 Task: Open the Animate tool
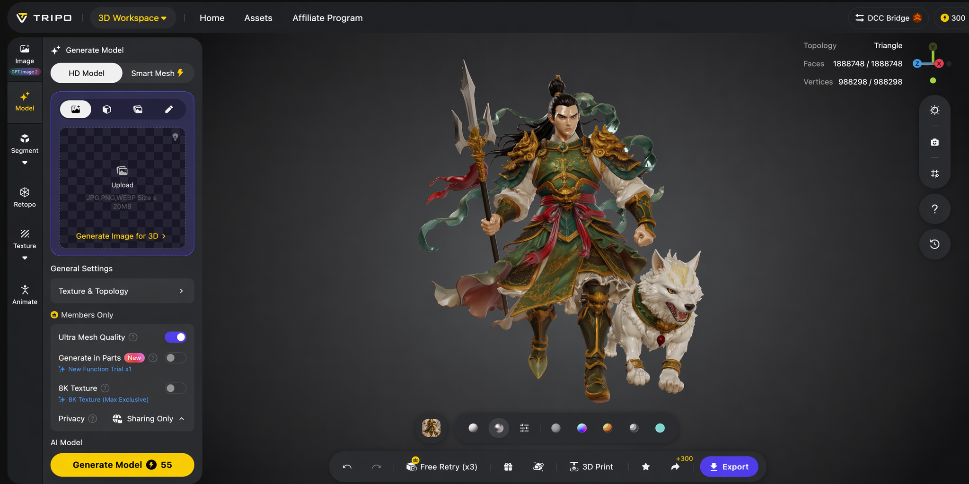[25, 295]
